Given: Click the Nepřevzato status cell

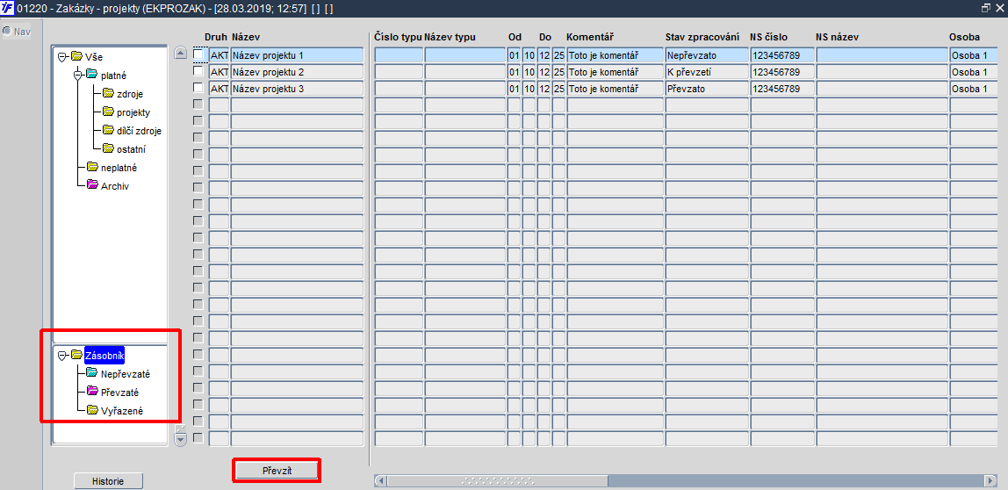Looking at the screenshot, I should 707,55.
